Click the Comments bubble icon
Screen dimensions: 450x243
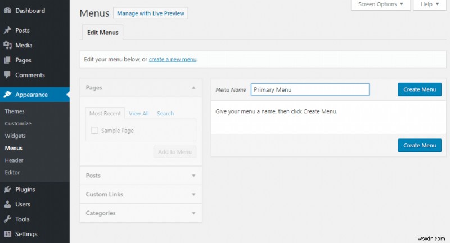pos(7,75)
